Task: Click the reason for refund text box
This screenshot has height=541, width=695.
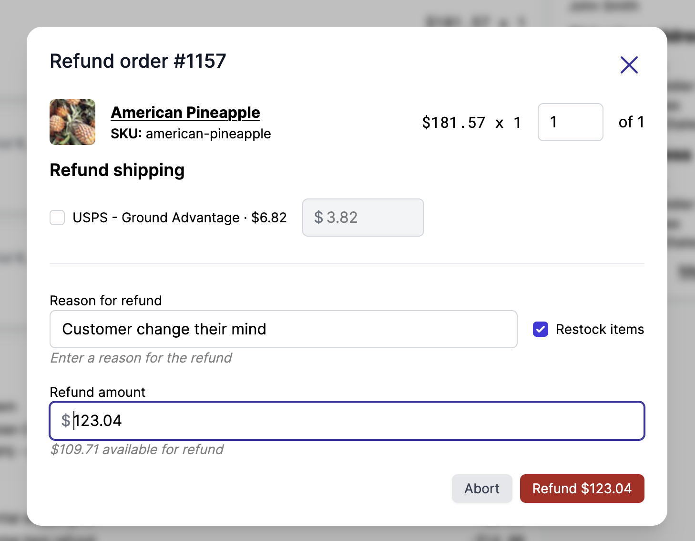Action: (x=283, y=329)
